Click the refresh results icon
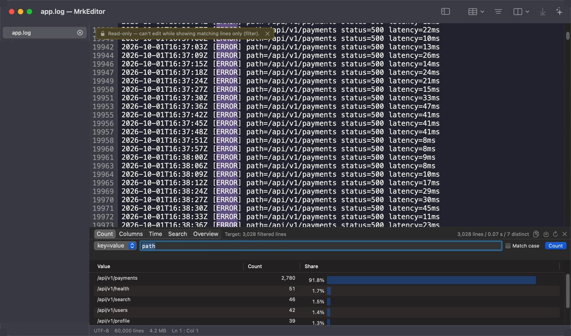This screenshot has height=336, width=571. pos(555,234)
